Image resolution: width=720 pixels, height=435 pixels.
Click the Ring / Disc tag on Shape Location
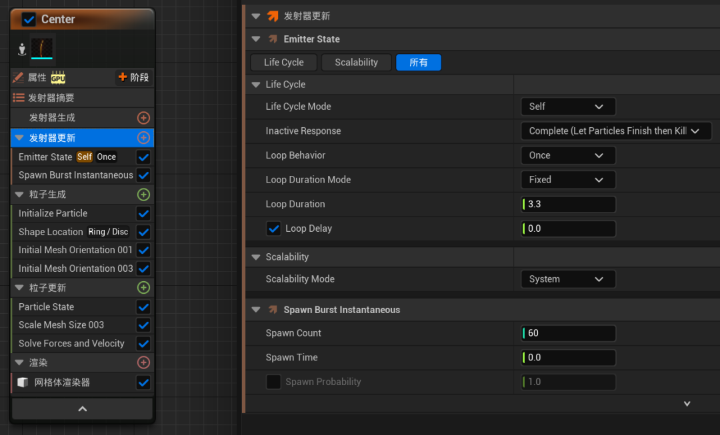pyautogui.click(x=109, y=232)
